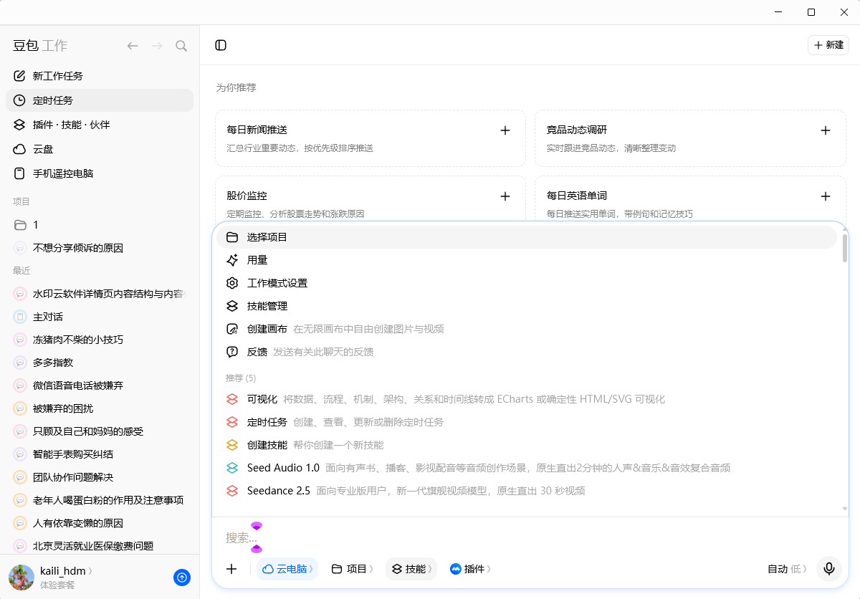Open 云盘 in sidebar
Screen dimensions: 860x599
100,149
